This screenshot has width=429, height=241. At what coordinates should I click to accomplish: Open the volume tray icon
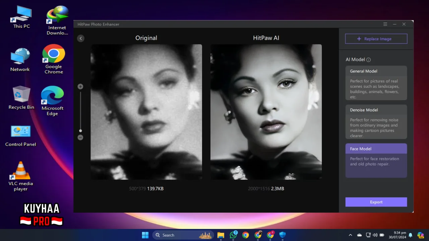(375, 235)
